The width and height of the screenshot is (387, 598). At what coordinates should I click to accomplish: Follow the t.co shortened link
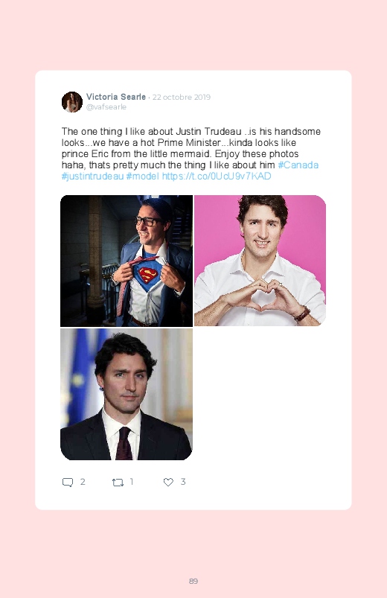[217, 176]
